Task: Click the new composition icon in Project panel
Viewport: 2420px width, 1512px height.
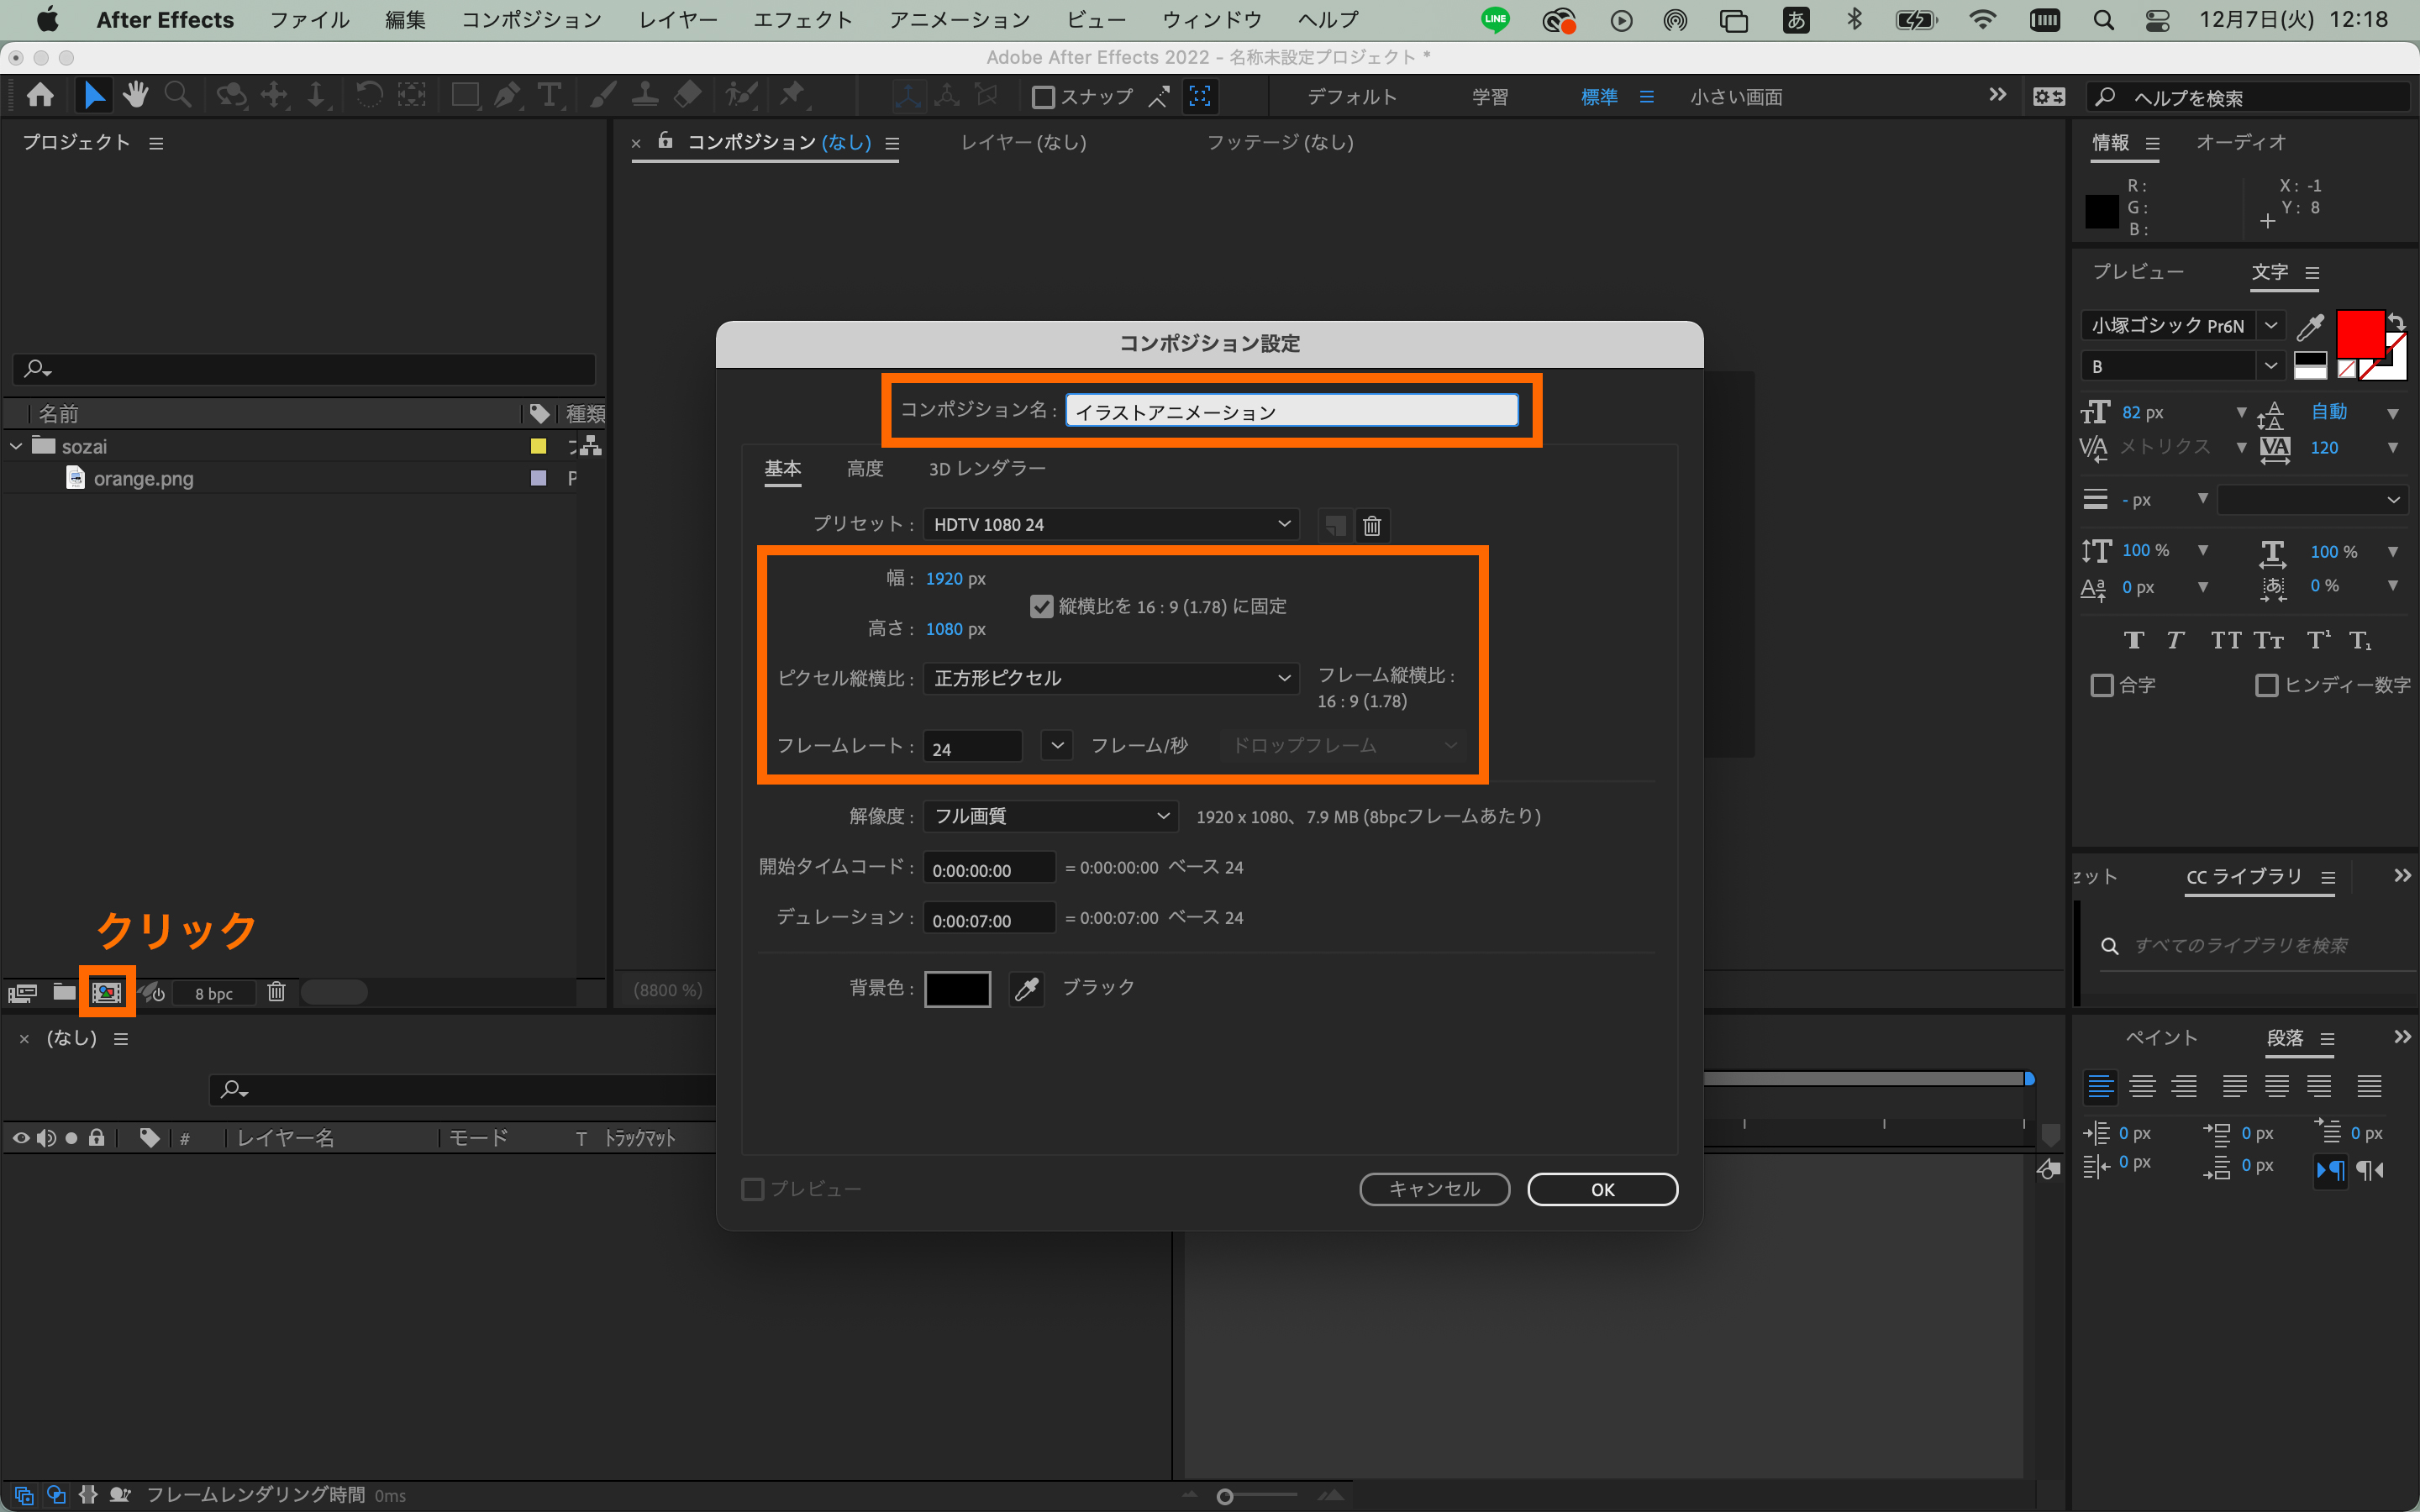Action: 107,992
